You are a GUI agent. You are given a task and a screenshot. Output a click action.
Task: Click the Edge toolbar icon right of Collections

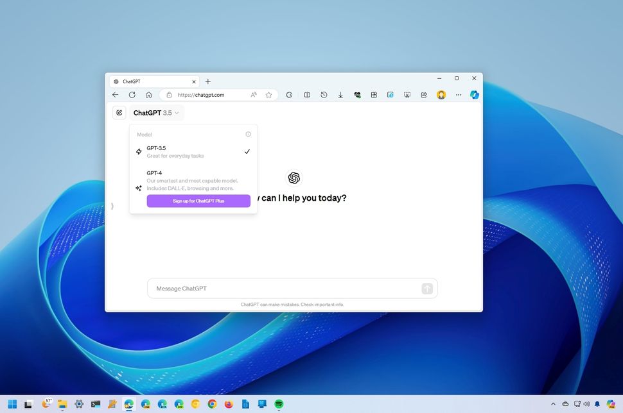(390, 95)
